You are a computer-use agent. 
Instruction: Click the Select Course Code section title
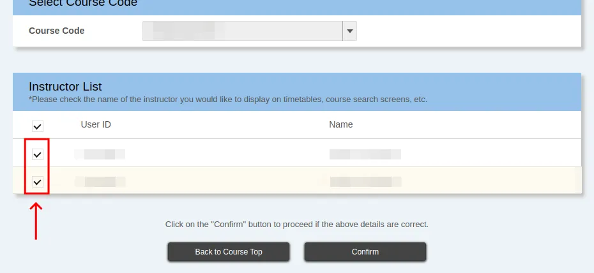point(83,4)
